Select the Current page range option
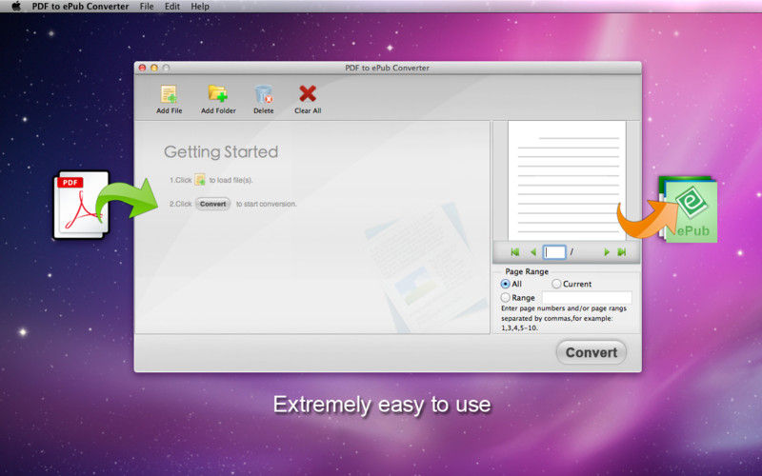The image size is (762, 476). (556, 284)
